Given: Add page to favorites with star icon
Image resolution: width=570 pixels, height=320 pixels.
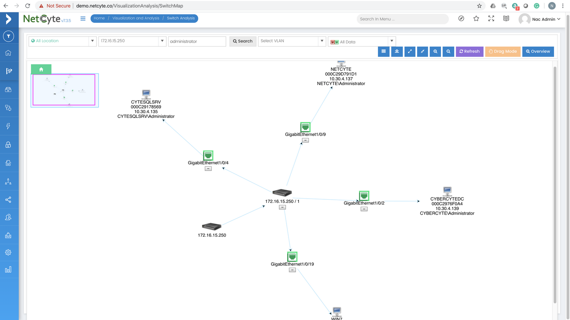Looking at the screenshot, I should pyautogui.click(x=476, y=19).
